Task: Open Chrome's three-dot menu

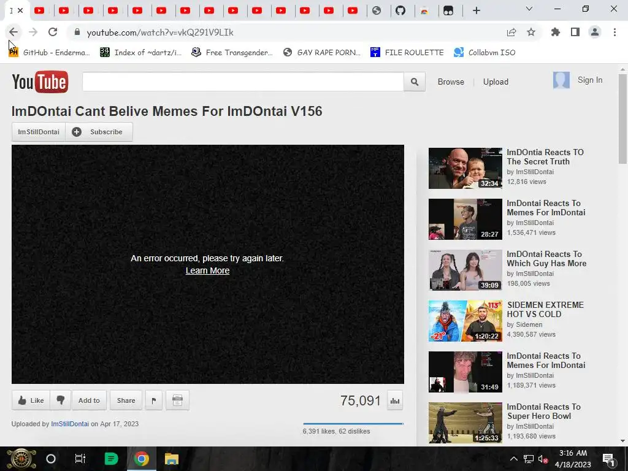Action: pos(615,32)
